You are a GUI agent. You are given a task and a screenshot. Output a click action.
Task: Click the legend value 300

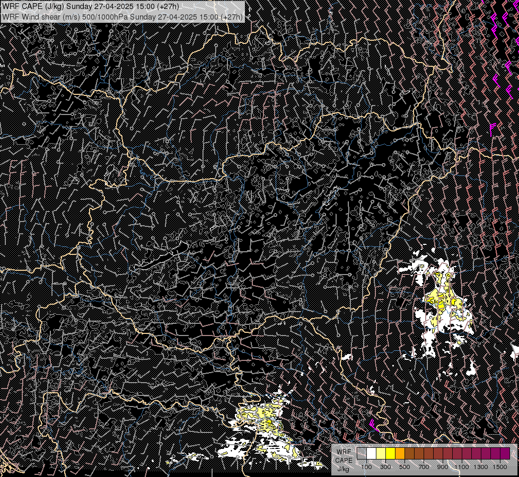(x=385, y=467)
